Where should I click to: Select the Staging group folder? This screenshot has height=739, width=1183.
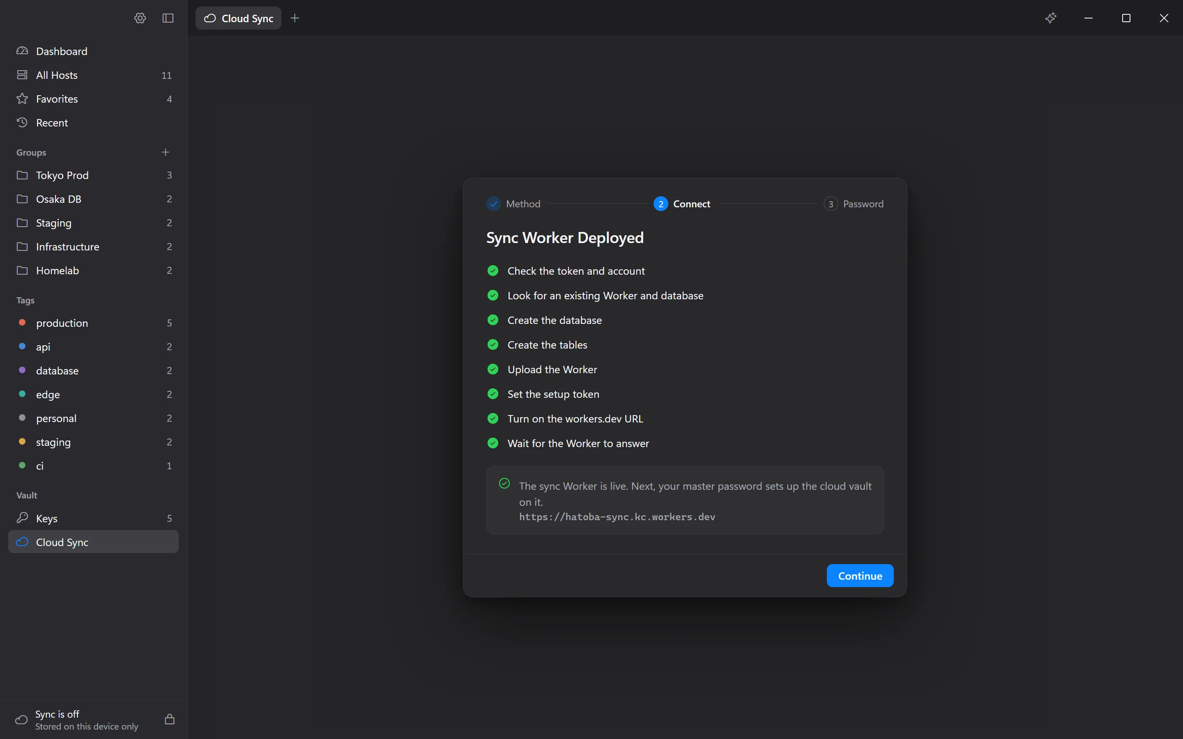(x=93, y=223)
